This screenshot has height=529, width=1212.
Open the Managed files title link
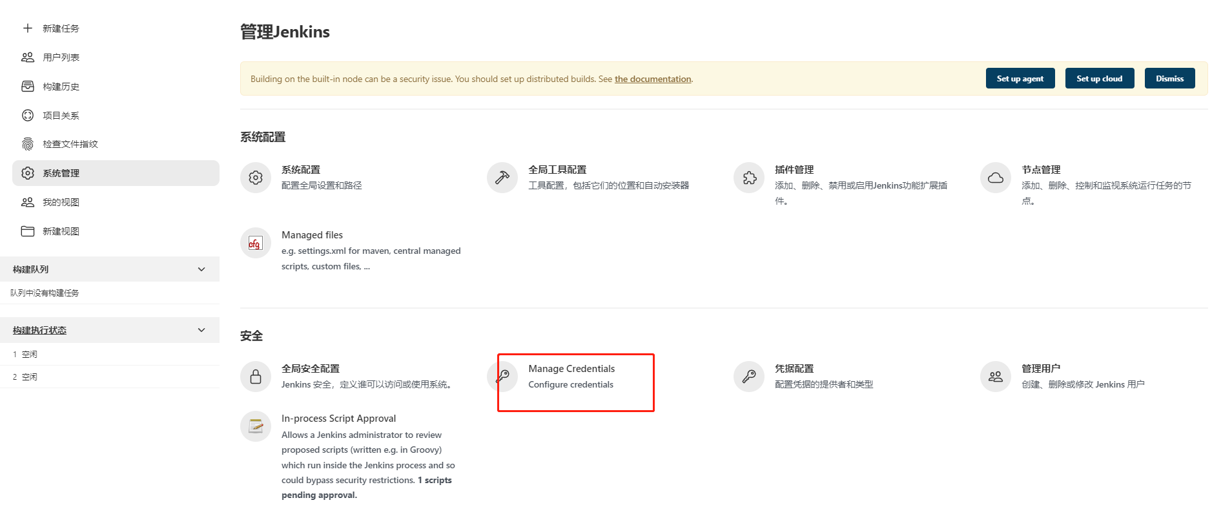click(x=312, y=235)
